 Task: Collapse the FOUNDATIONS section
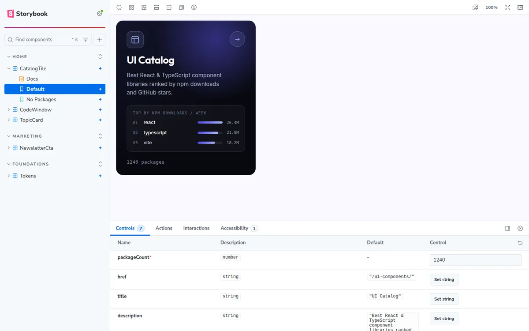(27, 164)
